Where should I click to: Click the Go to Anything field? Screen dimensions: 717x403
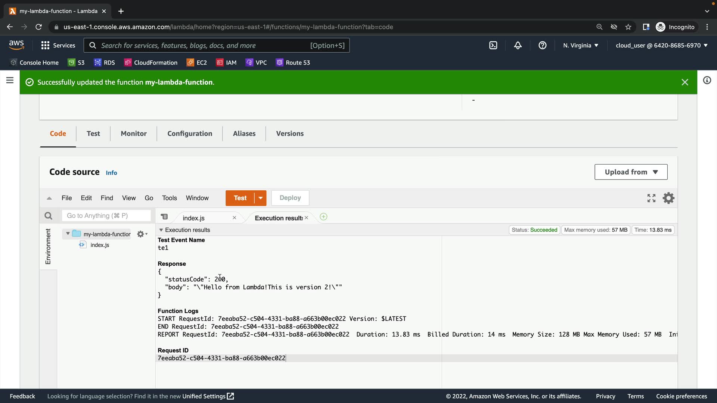[x=106, y=216]
